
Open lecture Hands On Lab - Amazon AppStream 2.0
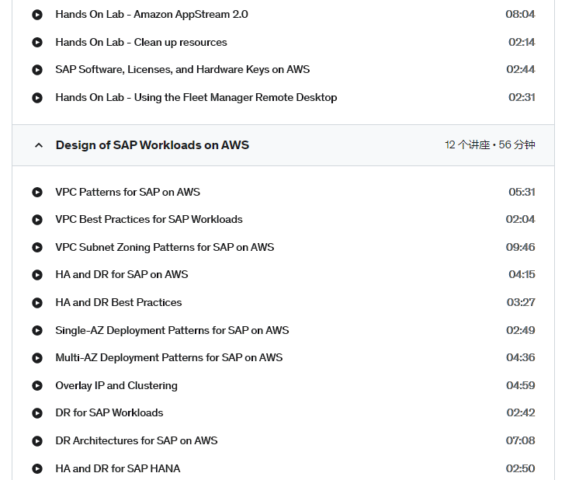pos(151,15)
